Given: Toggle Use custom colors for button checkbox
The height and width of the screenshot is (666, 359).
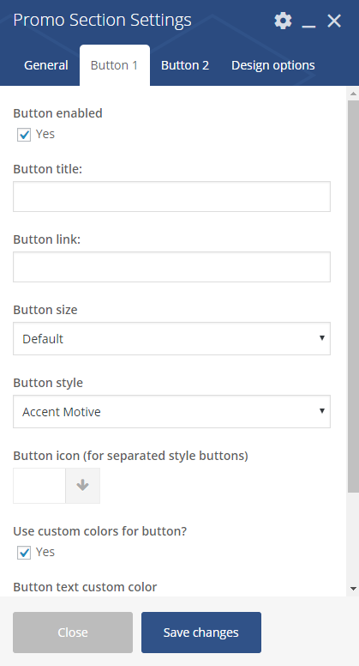Looking at the screenshot, I should [x=24, y=553].
